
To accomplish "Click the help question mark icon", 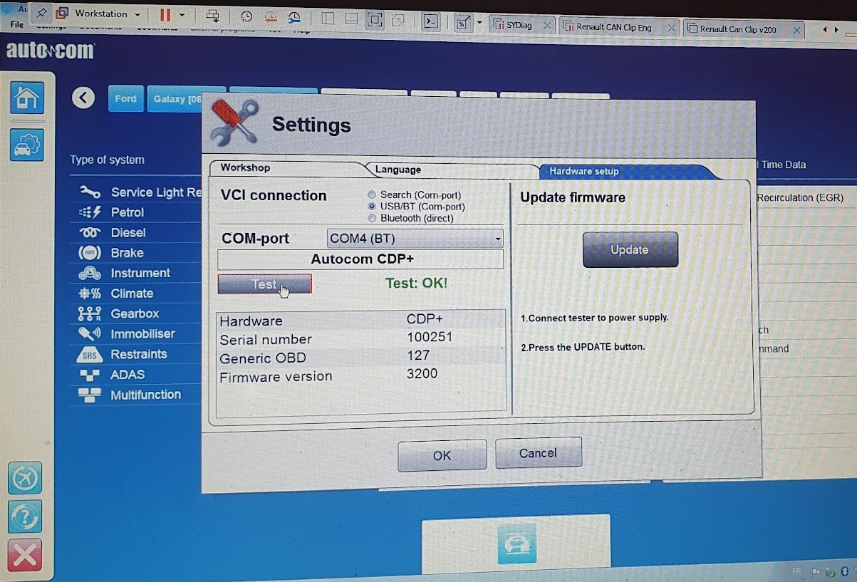I will pos(24,516).
